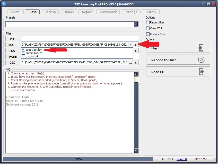Viewport: 218px width, 164px height.
Task: Click the PIT file button
Action: (12, 39)
